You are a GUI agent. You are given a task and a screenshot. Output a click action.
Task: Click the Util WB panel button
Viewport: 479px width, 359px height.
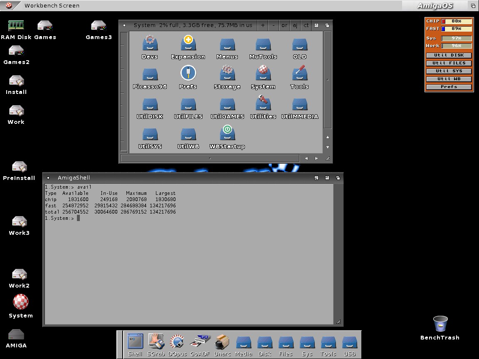pyautogui.click(x=449, y=79)
